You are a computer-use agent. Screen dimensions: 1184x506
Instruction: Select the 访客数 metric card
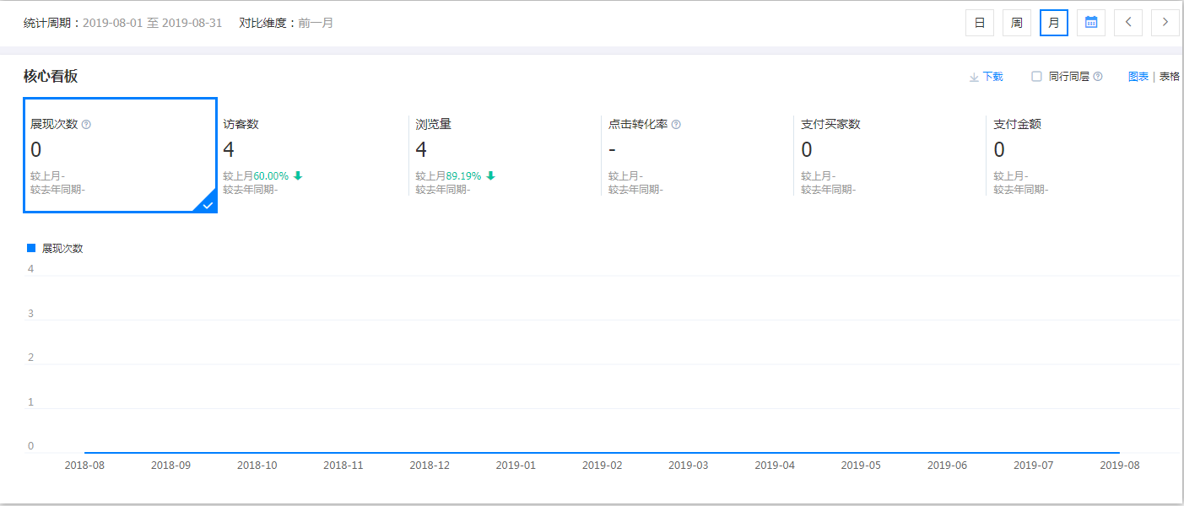312,155
